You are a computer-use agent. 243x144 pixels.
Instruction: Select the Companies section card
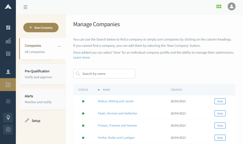43,49
